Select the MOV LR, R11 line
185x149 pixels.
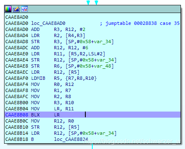coord(40,109)
